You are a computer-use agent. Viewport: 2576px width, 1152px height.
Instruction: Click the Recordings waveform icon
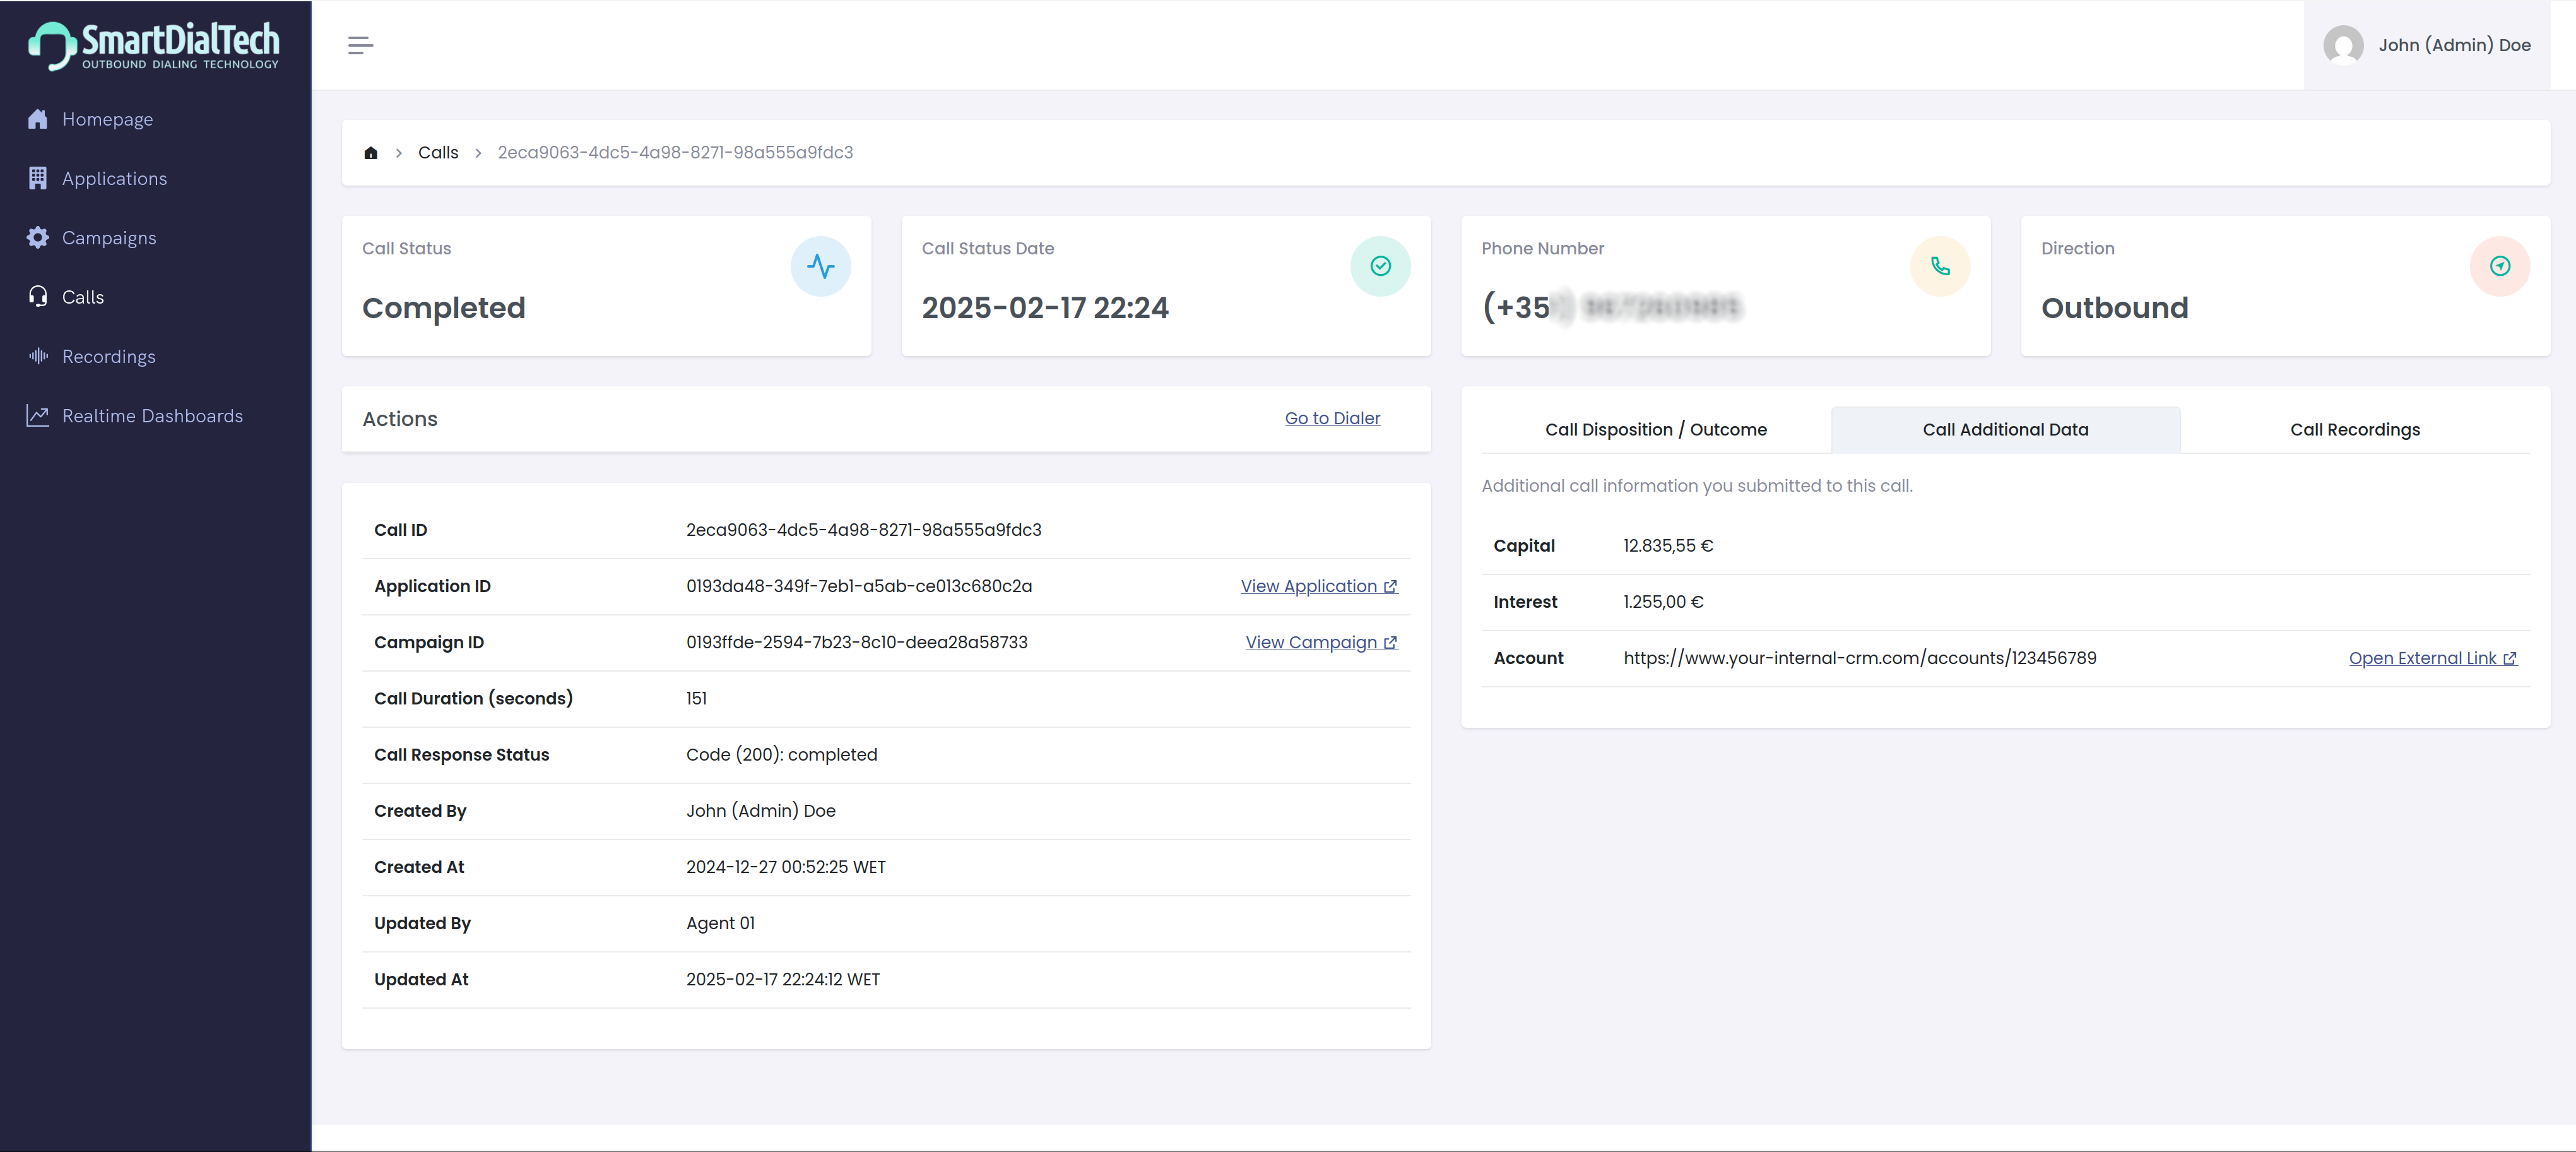[x=38, y=356]
